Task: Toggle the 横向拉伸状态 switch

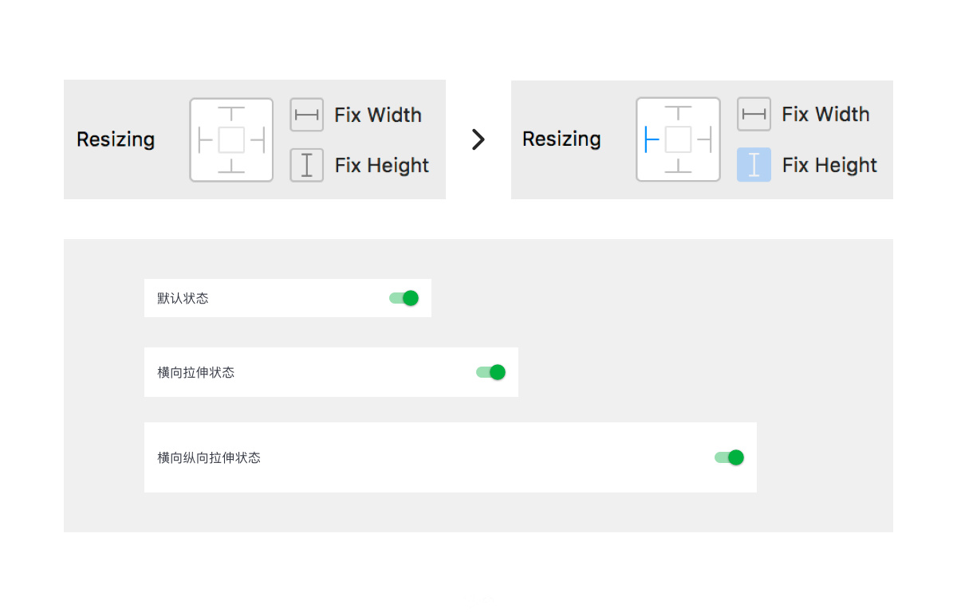Action: pyautogui.click(x=491, y=372)
